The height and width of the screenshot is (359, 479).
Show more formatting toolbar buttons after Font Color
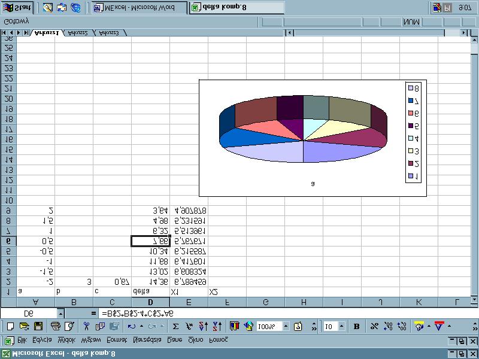point(475,326)
